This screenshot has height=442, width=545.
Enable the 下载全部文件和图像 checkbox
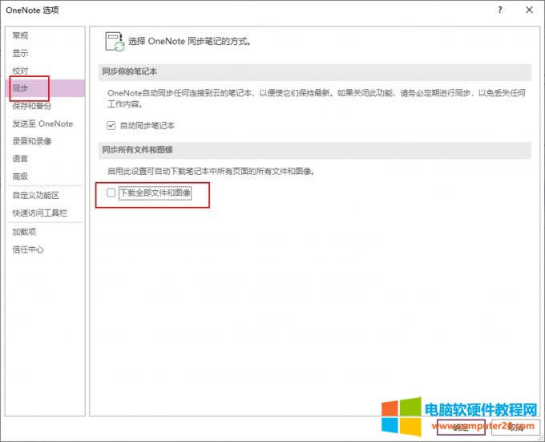tap(111, 193)
